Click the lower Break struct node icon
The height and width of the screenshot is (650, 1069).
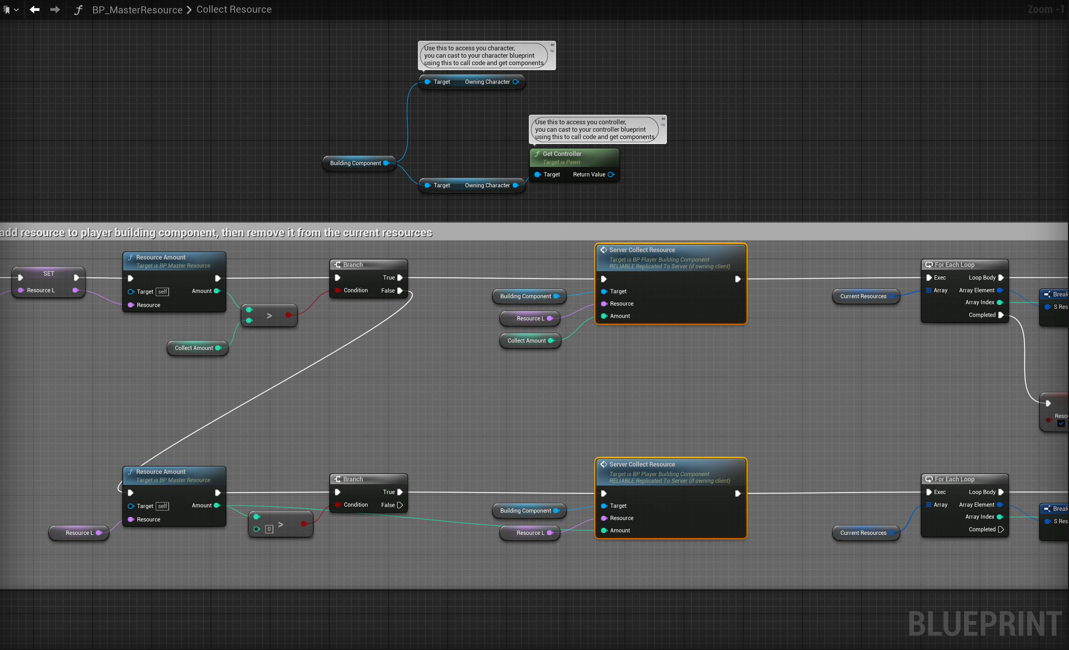coord(1047,508)
